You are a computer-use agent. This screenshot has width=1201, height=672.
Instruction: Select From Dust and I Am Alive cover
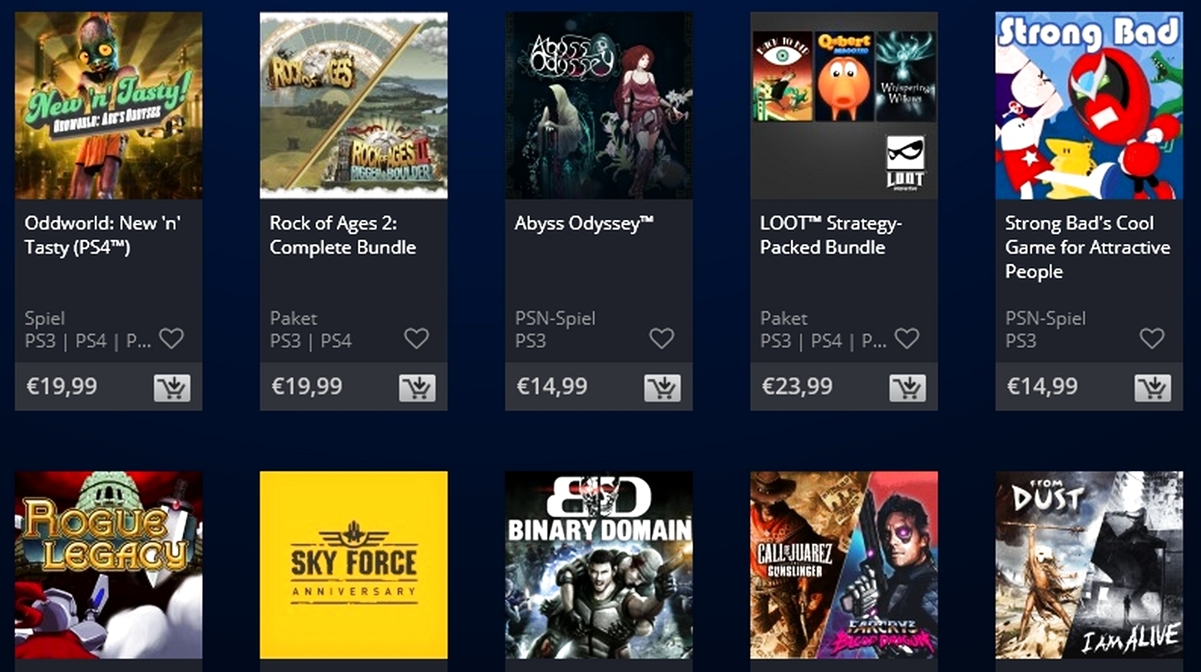click(x=1089, y=565)
